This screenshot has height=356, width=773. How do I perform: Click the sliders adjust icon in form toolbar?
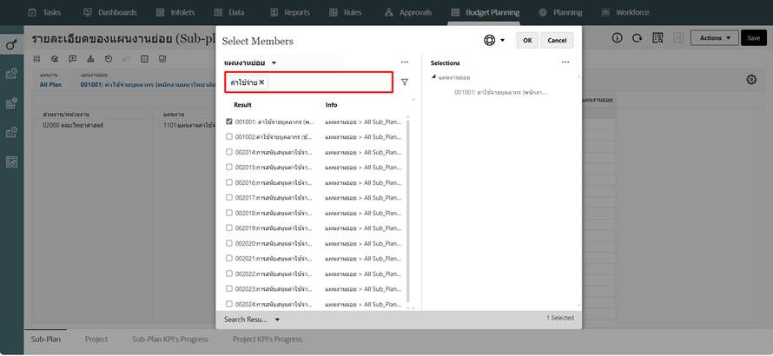(37, 59)
